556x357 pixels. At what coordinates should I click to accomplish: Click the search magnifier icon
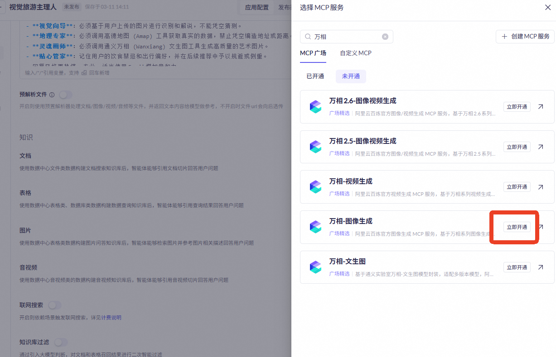coord(308,37)
